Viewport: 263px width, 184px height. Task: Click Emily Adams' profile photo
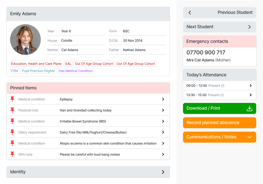[25, 40]
